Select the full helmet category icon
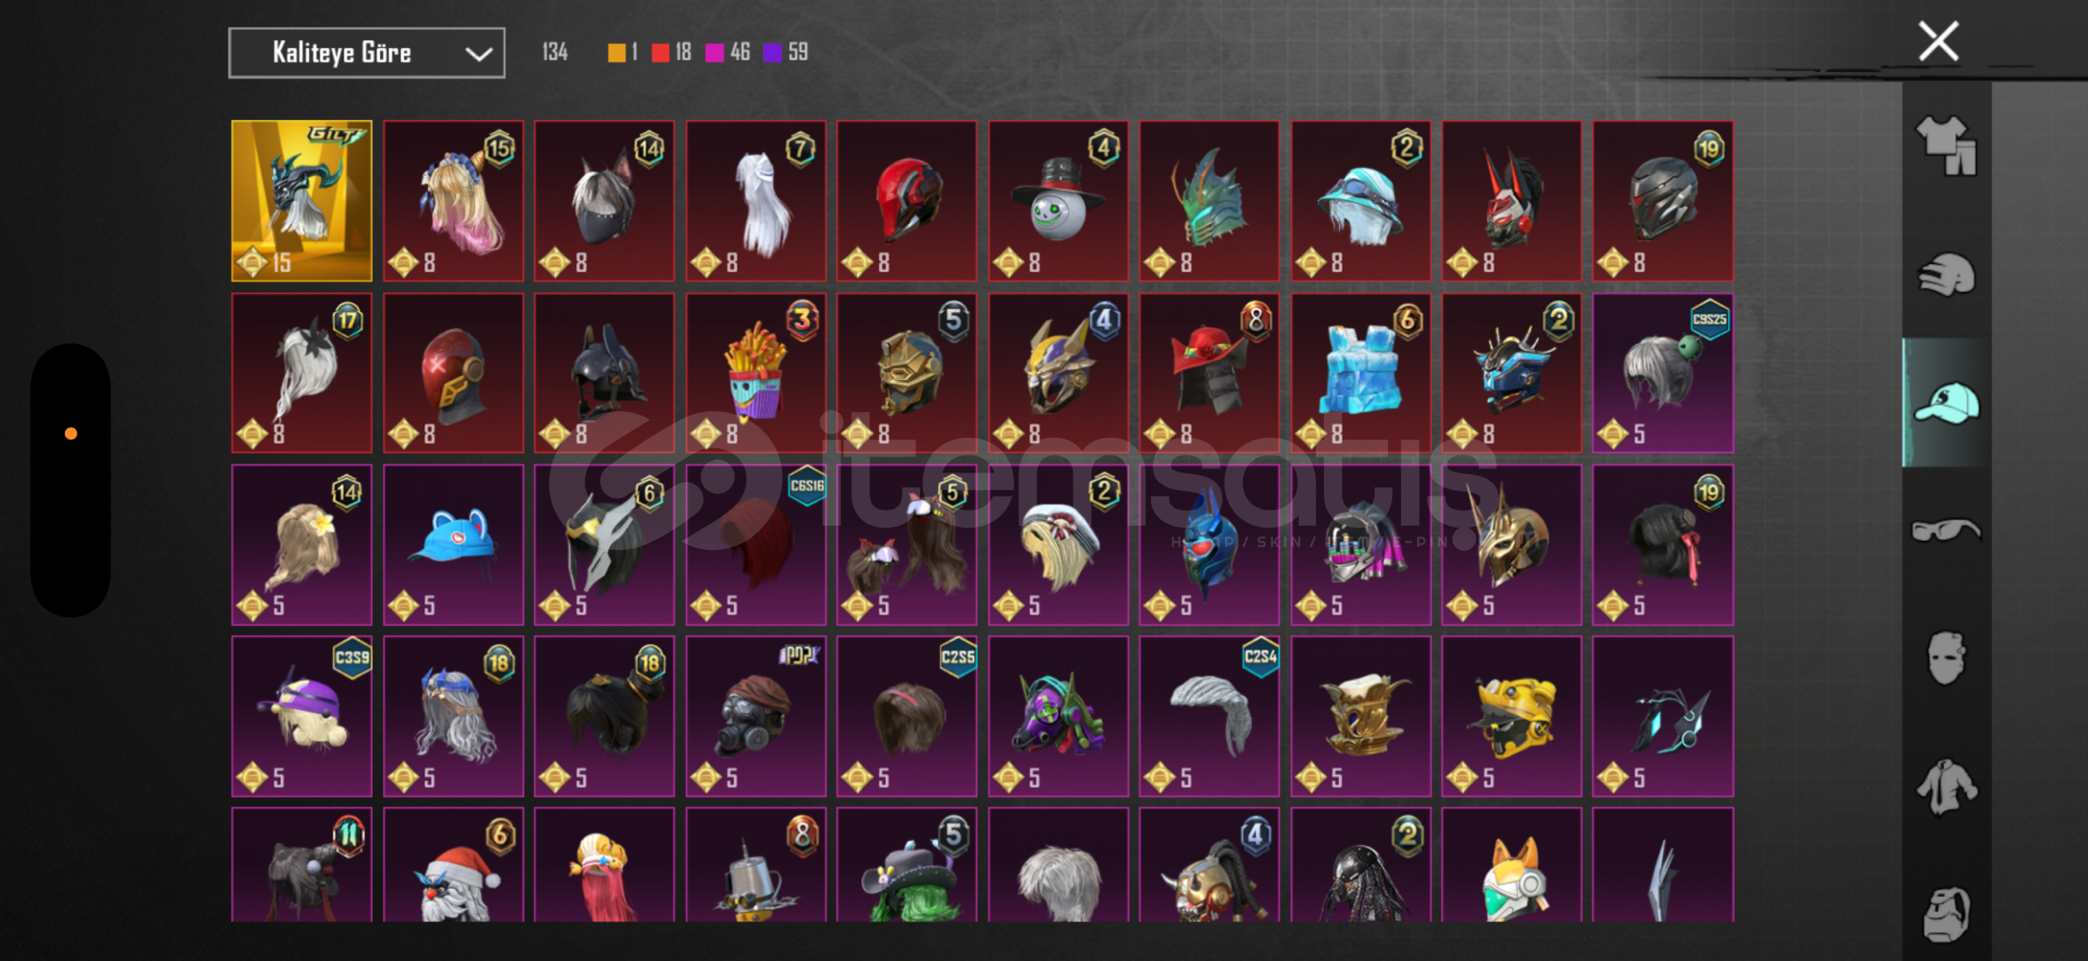This screenshot has height=961, width=2088. [1947, 274]
